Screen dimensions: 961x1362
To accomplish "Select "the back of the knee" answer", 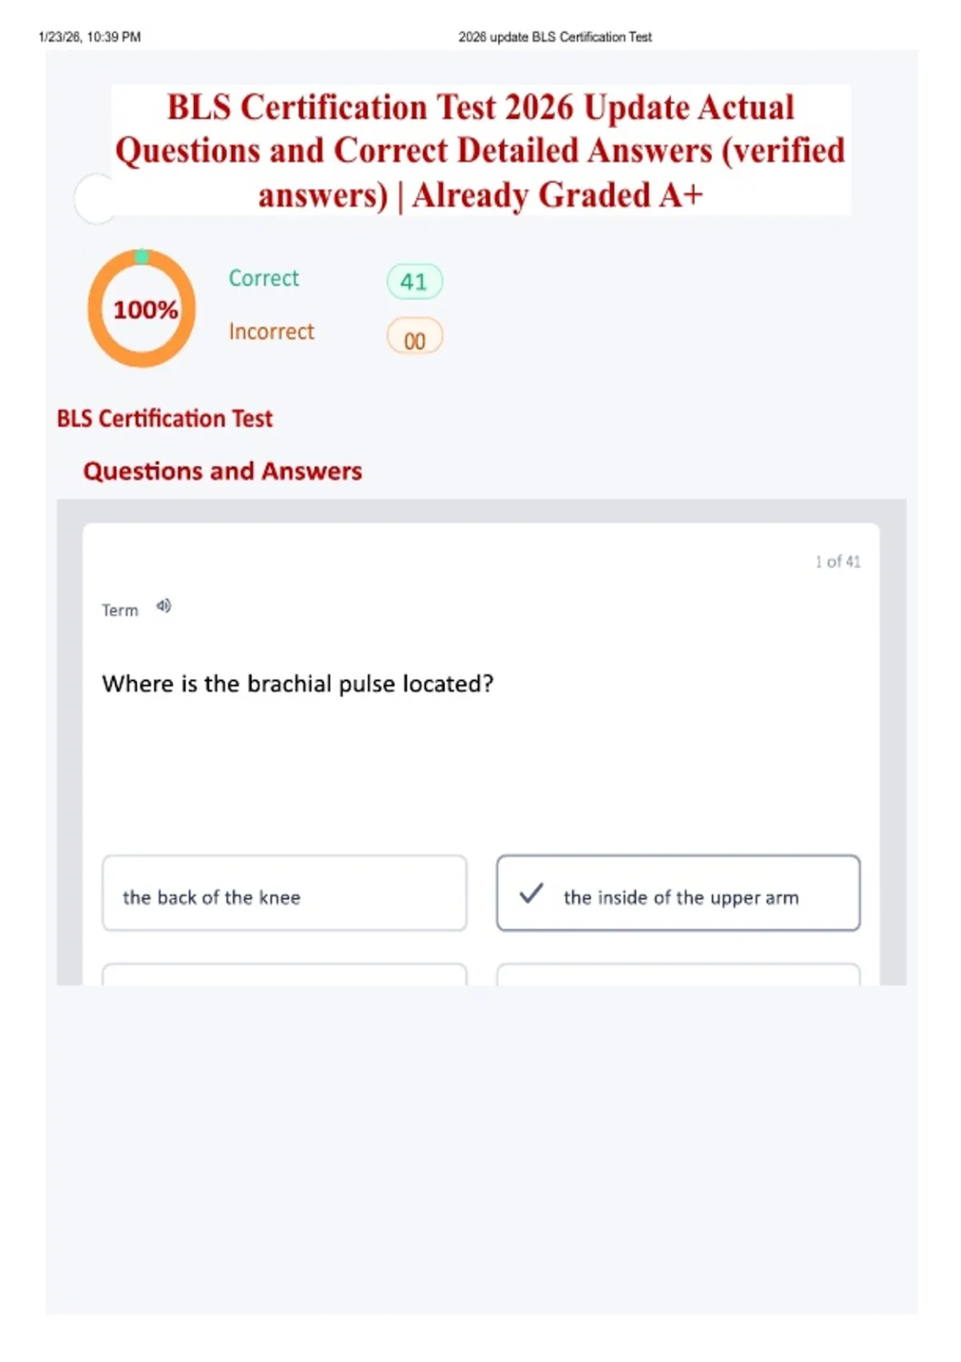I will click(x=284, y=893).
